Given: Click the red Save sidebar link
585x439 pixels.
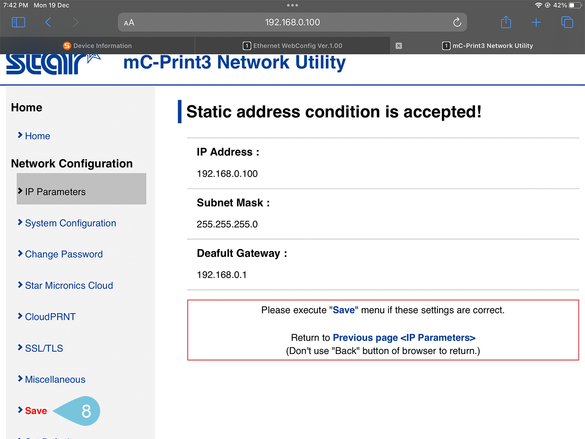Looking at the screenshot, I should [36, 411].
